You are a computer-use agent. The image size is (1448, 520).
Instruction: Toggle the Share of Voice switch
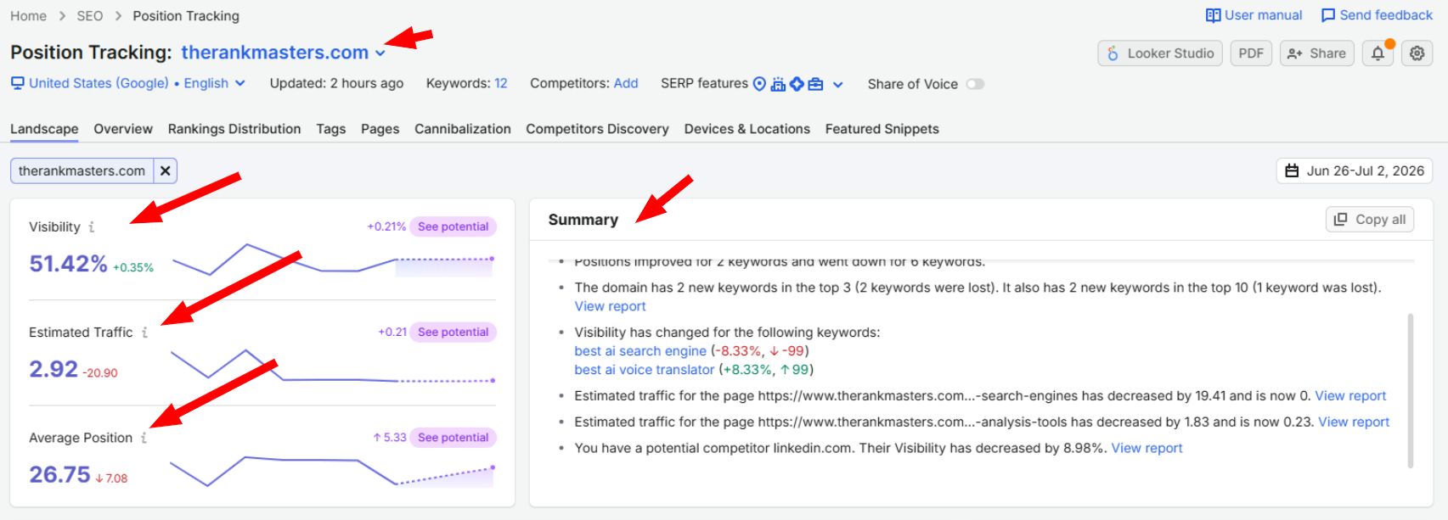[x=975, y=84]
